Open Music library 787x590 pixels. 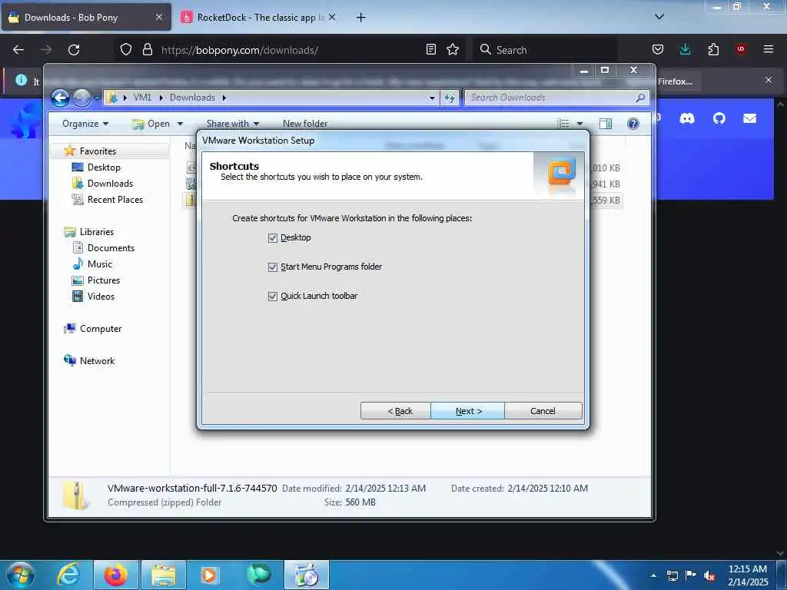tap(99, 264)
